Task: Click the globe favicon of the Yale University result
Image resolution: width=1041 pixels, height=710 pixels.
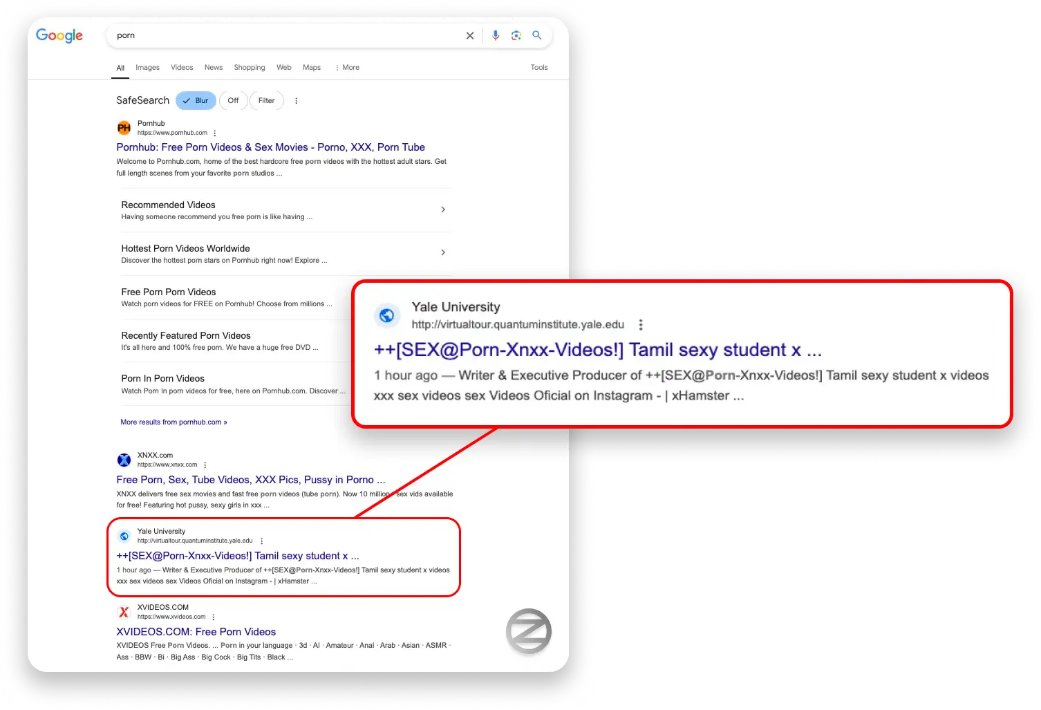Action: point(124,536)
